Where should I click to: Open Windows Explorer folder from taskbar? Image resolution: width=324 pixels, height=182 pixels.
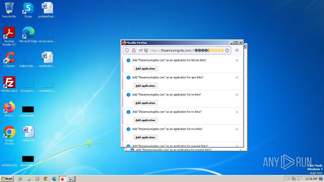29,179
